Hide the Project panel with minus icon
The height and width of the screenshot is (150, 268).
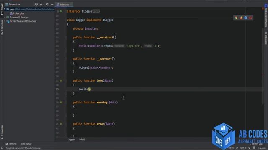[x=52, y=5]
